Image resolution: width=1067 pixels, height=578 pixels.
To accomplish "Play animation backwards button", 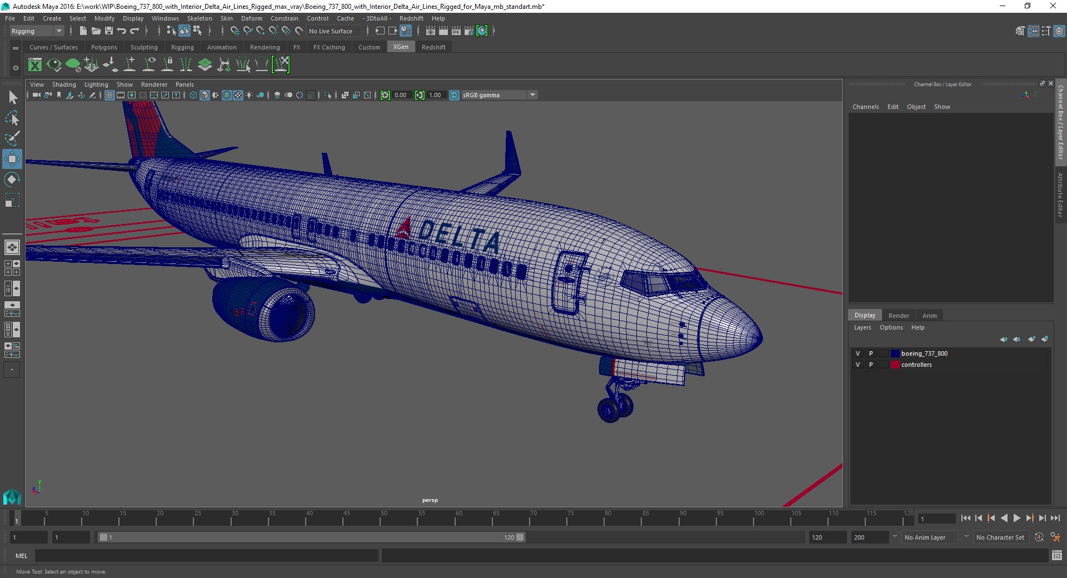I will (1004, 518).
